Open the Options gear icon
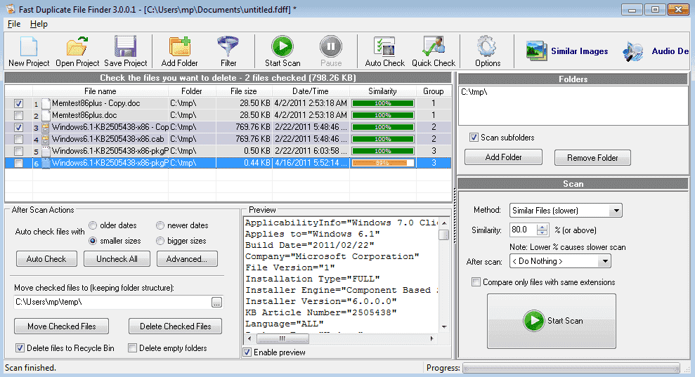Viewport: 695px width, 377px height. (x=488, y=47)
